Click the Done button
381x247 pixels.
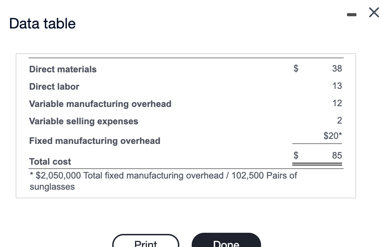pyautogui.click(x=226, y=244)
